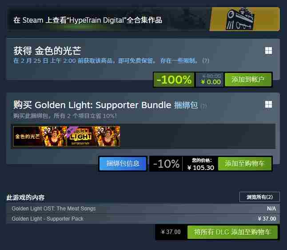287x250 pixels.
Task: Add bundle with 添加至购物车 button
Action: (245, 164)
